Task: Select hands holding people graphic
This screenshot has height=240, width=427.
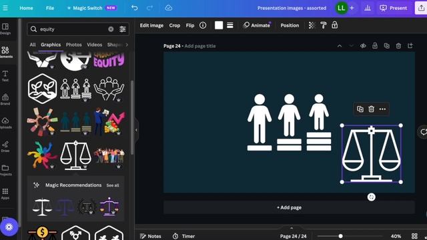Action: click(109, 89)
